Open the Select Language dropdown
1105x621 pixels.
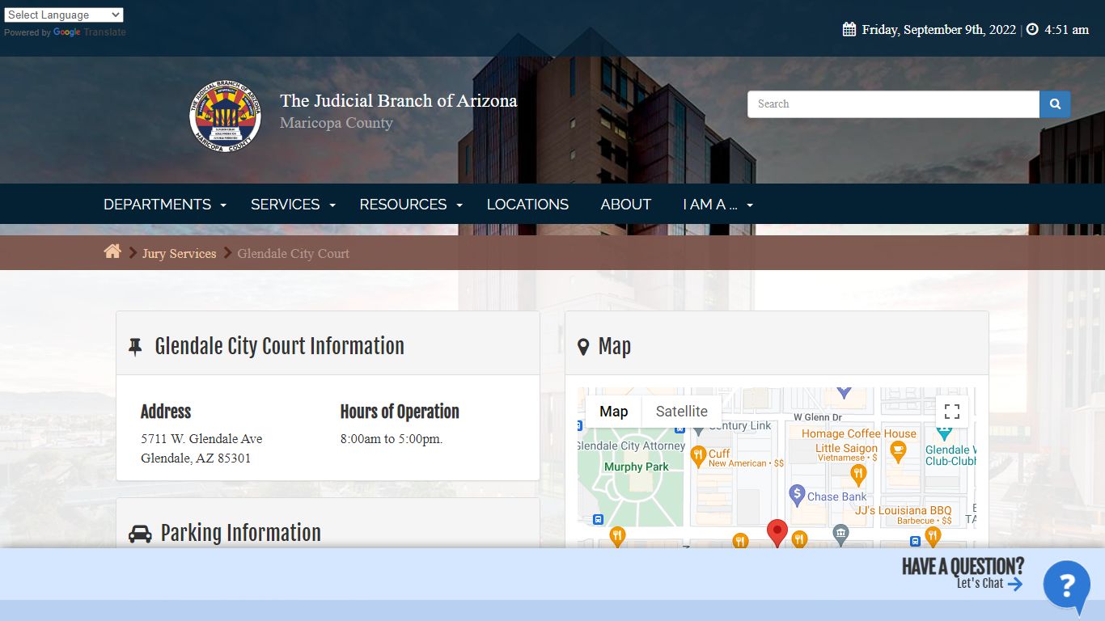64,15
